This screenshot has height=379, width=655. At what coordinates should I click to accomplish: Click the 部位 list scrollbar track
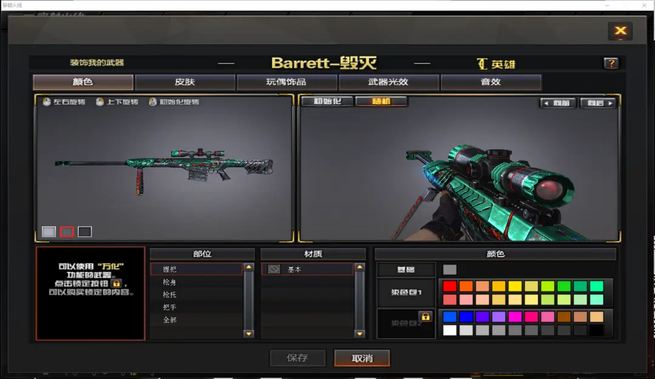click(x=249, y=300)
